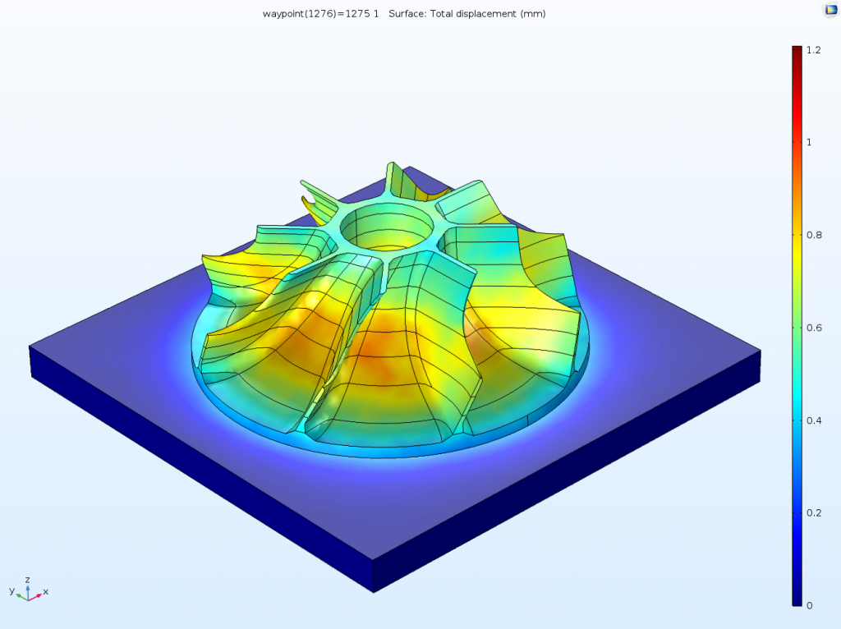Click the coordinate axis triad origin
Image resolution: width=841 pixels, height=629 pixels.
tap(29, 600)
